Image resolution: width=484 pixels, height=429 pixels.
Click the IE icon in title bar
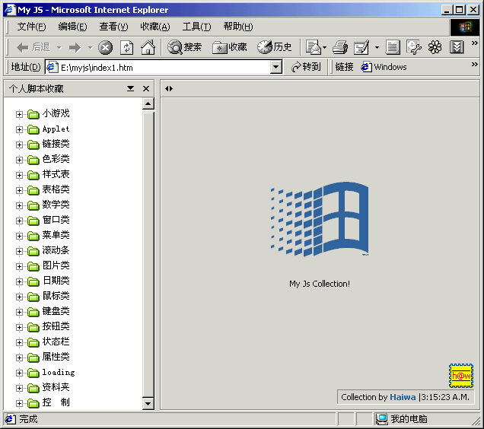pyautogui.click(x=10, y=10)
